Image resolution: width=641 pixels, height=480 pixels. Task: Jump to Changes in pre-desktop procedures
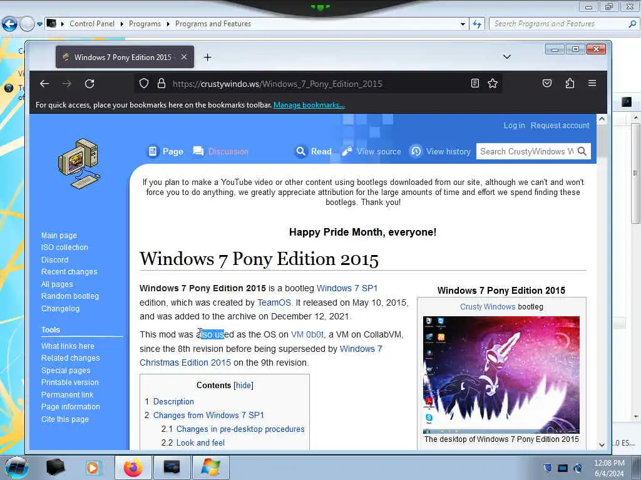pos(240,429)
